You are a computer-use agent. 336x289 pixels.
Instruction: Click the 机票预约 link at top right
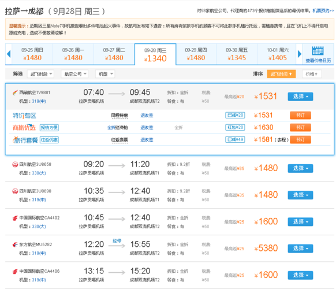(323, 10)
